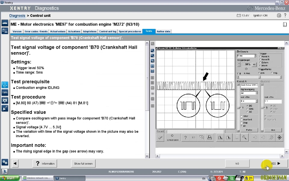The width and height of the screenshot is (289, 181).
Task: Open the TIPS sidebar icon
Action: pos(5,93)
